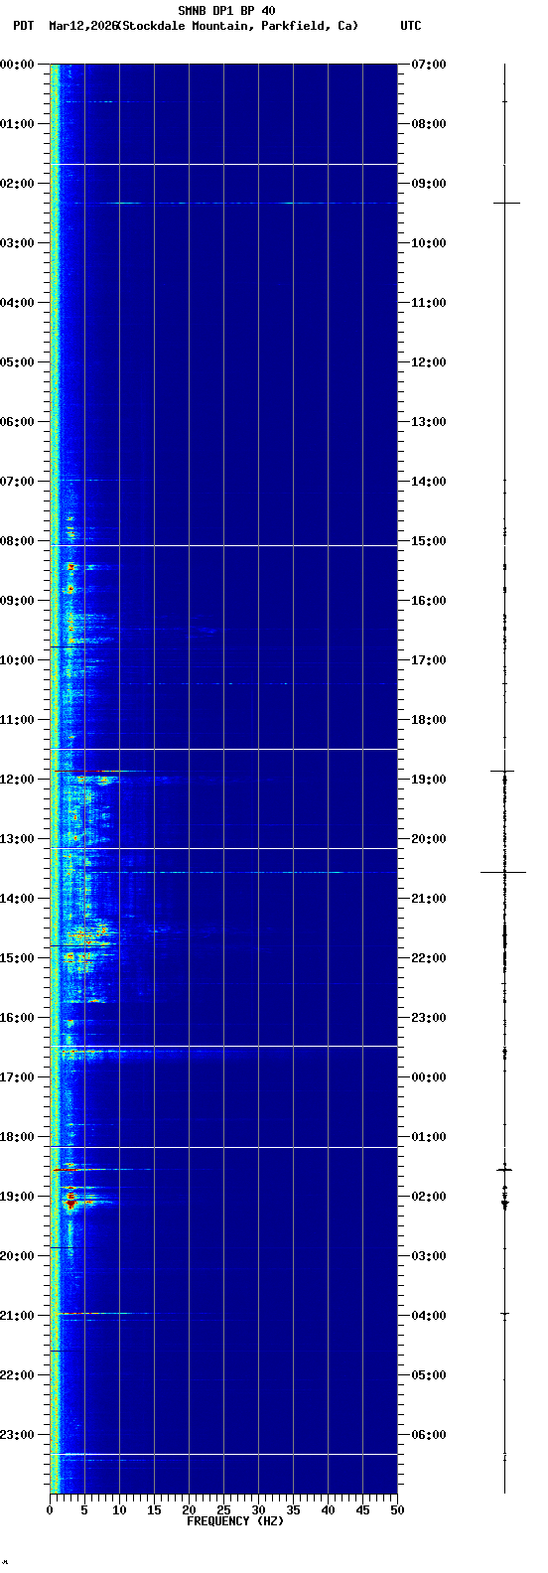Click the '35' tick label on frequency axis
548x1573 pixels.
tap(293, 1510)
